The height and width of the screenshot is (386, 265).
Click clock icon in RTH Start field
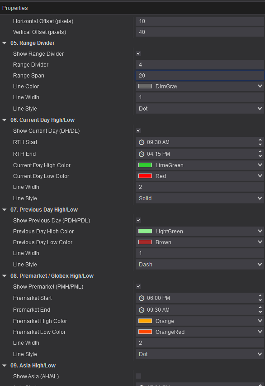tap(142, 142)
